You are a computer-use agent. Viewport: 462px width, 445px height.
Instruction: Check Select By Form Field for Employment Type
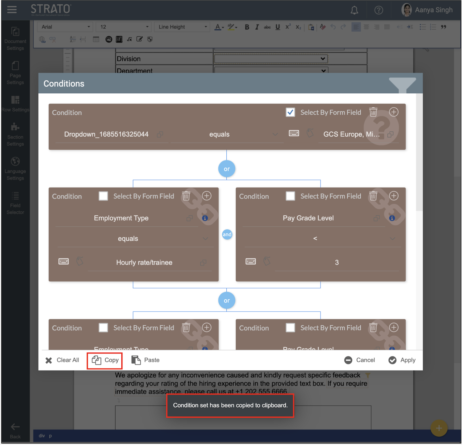(103, 196)
